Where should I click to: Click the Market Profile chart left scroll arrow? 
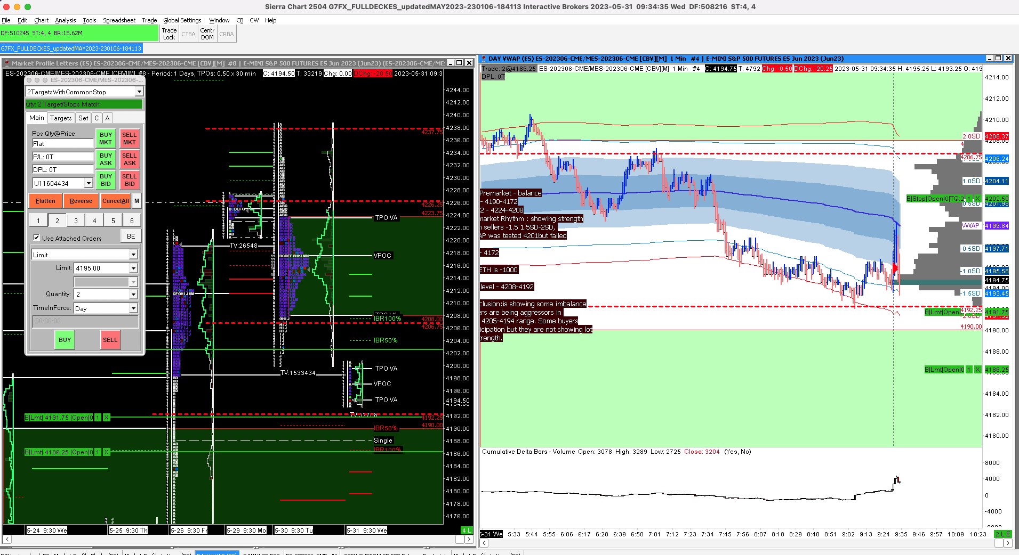click(7, 540)
